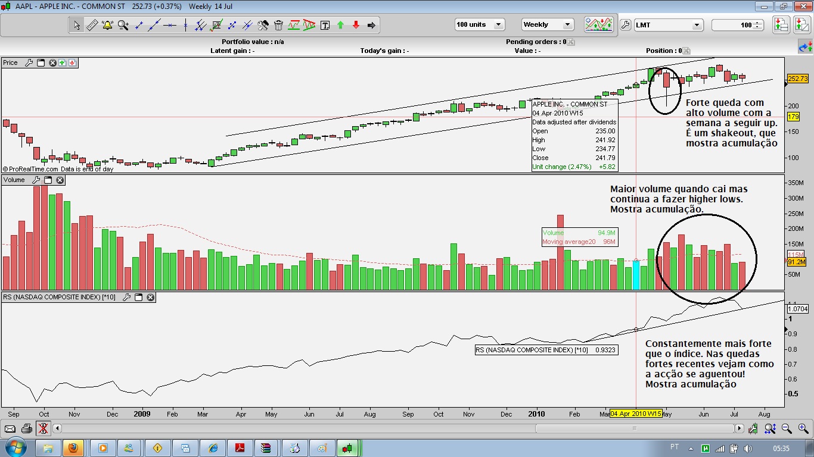Close the Volume panel with its X

pos(60,180)
